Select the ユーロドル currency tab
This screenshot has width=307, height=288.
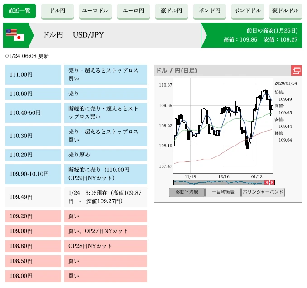pos(96,11)
